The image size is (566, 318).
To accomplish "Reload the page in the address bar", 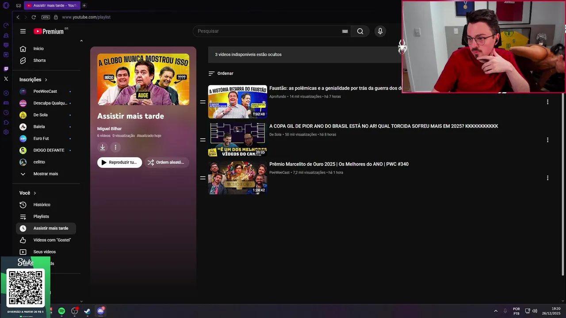I will point(34,17).
